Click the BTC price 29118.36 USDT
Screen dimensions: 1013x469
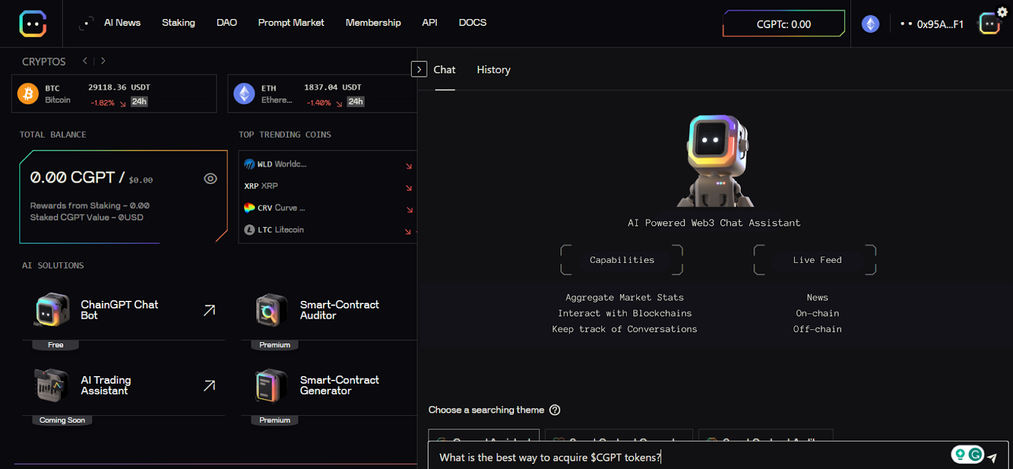pyautogui.click(x=119, y=87)
